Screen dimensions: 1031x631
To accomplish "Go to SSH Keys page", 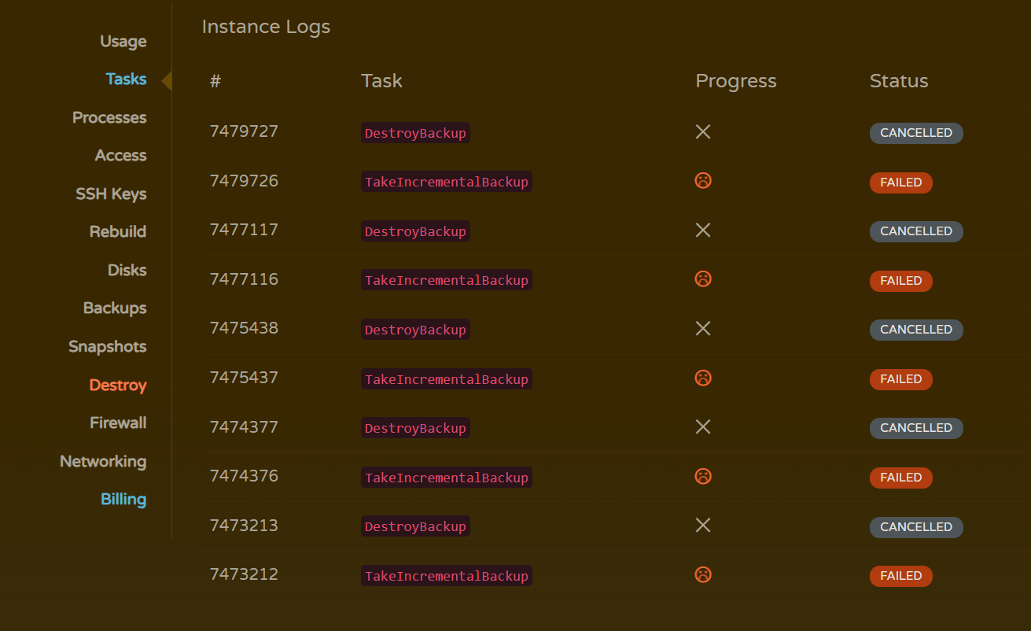I will (111, 194).
